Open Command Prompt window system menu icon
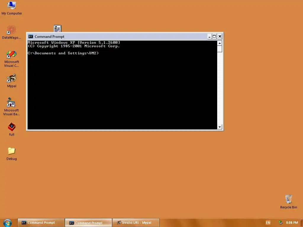The image size is (303, 227). pyautogui.click(x=30, y=36)
